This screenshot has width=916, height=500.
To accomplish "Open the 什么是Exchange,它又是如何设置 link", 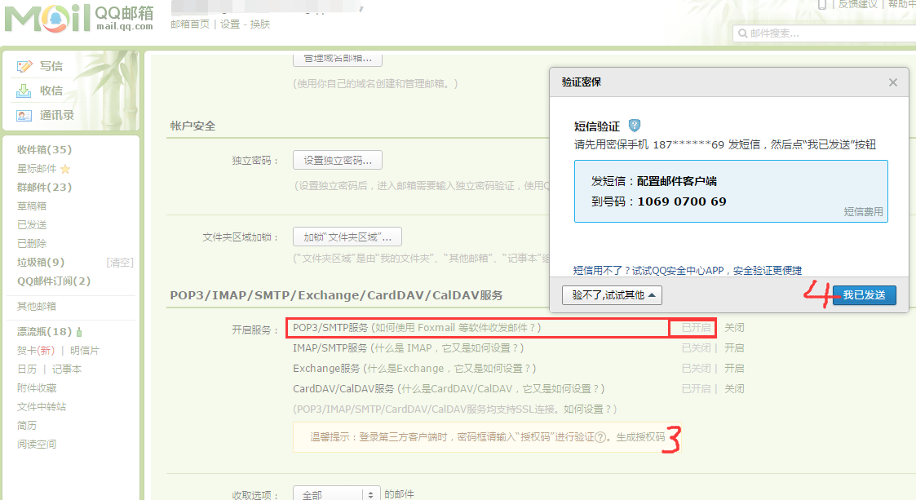I will pyautogui.click(x=449, y=369).
